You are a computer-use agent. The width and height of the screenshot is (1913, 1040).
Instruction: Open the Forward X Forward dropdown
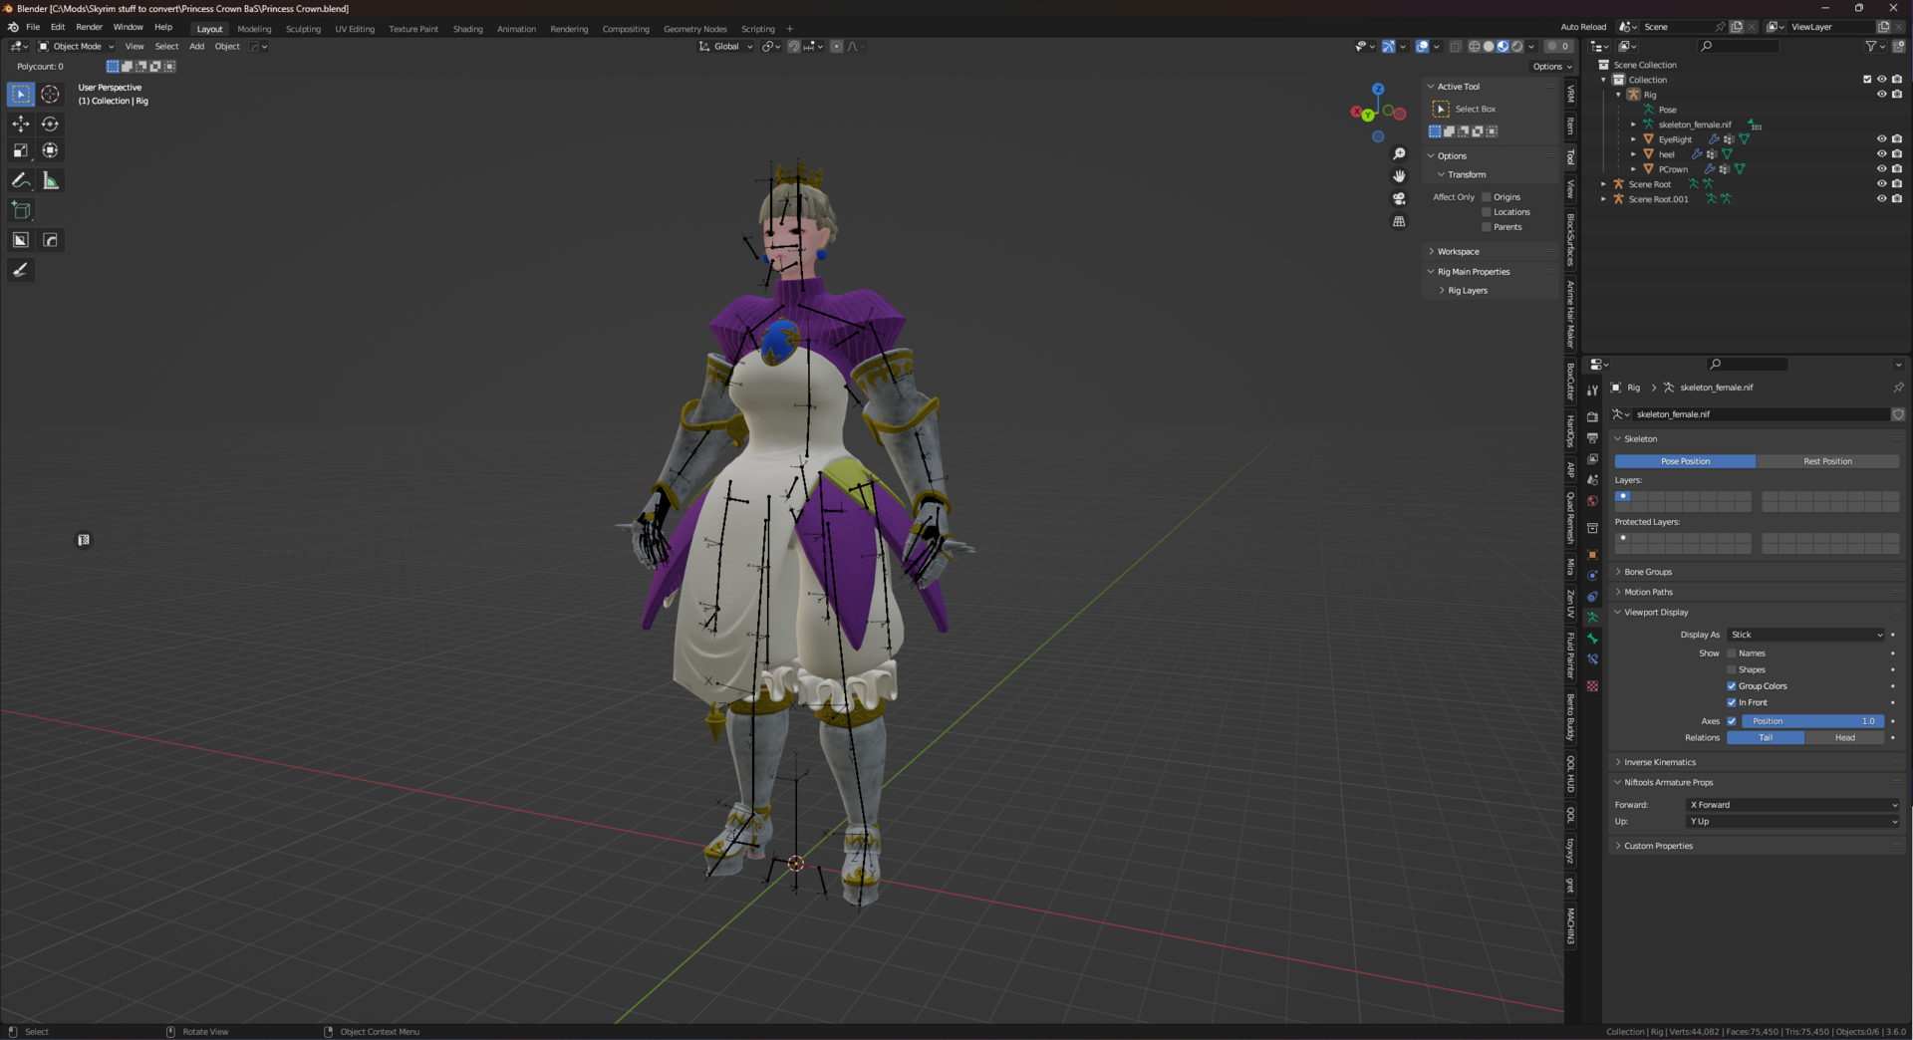pos(1792,805)
